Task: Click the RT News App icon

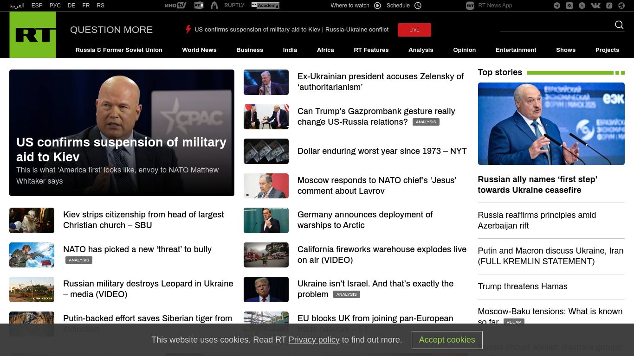Action: (470, 6)
